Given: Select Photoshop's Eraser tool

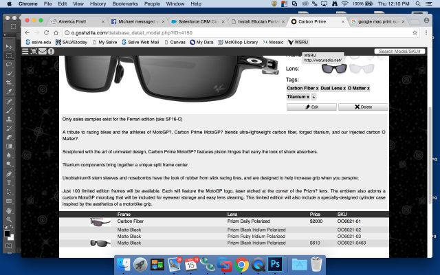Looking at the screenshot, I should coord(9,137).
